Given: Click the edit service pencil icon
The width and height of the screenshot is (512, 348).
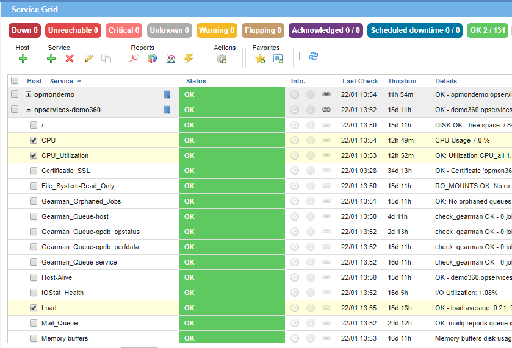Looking at the screenshot, I should tap(88, 59).
